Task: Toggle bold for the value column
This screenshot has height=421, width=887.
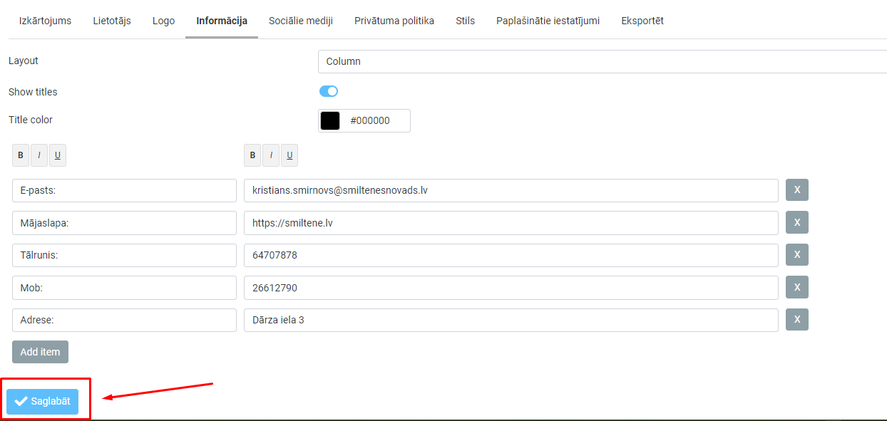Action: pyautogui.click(x=252, y=155)
